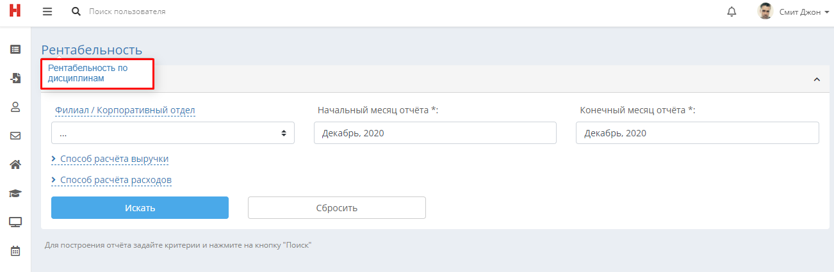Open the user profile sidebar icon
Viewport: 834px width, 272px height.
coord(15,107)
